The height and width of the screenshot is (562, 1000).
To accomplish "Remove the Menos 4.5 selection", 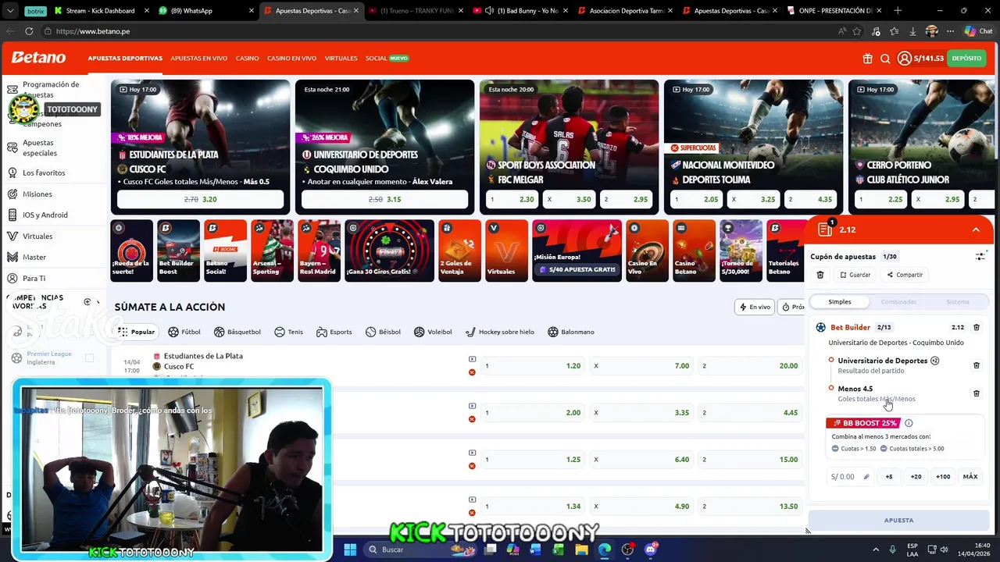I will pyautogui.click(x=976, y=393).
